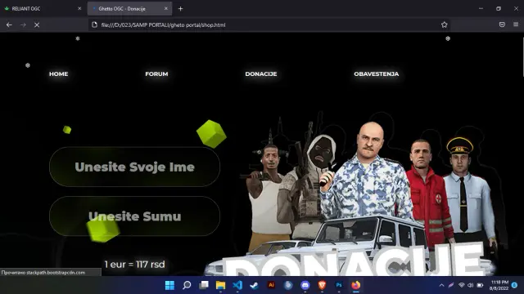
Task: Click the pen tray icon
Action: point(451,285)
